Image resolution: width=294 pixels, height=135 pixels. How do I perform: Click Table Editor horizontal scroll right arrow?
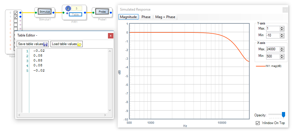tap(105, 115)
